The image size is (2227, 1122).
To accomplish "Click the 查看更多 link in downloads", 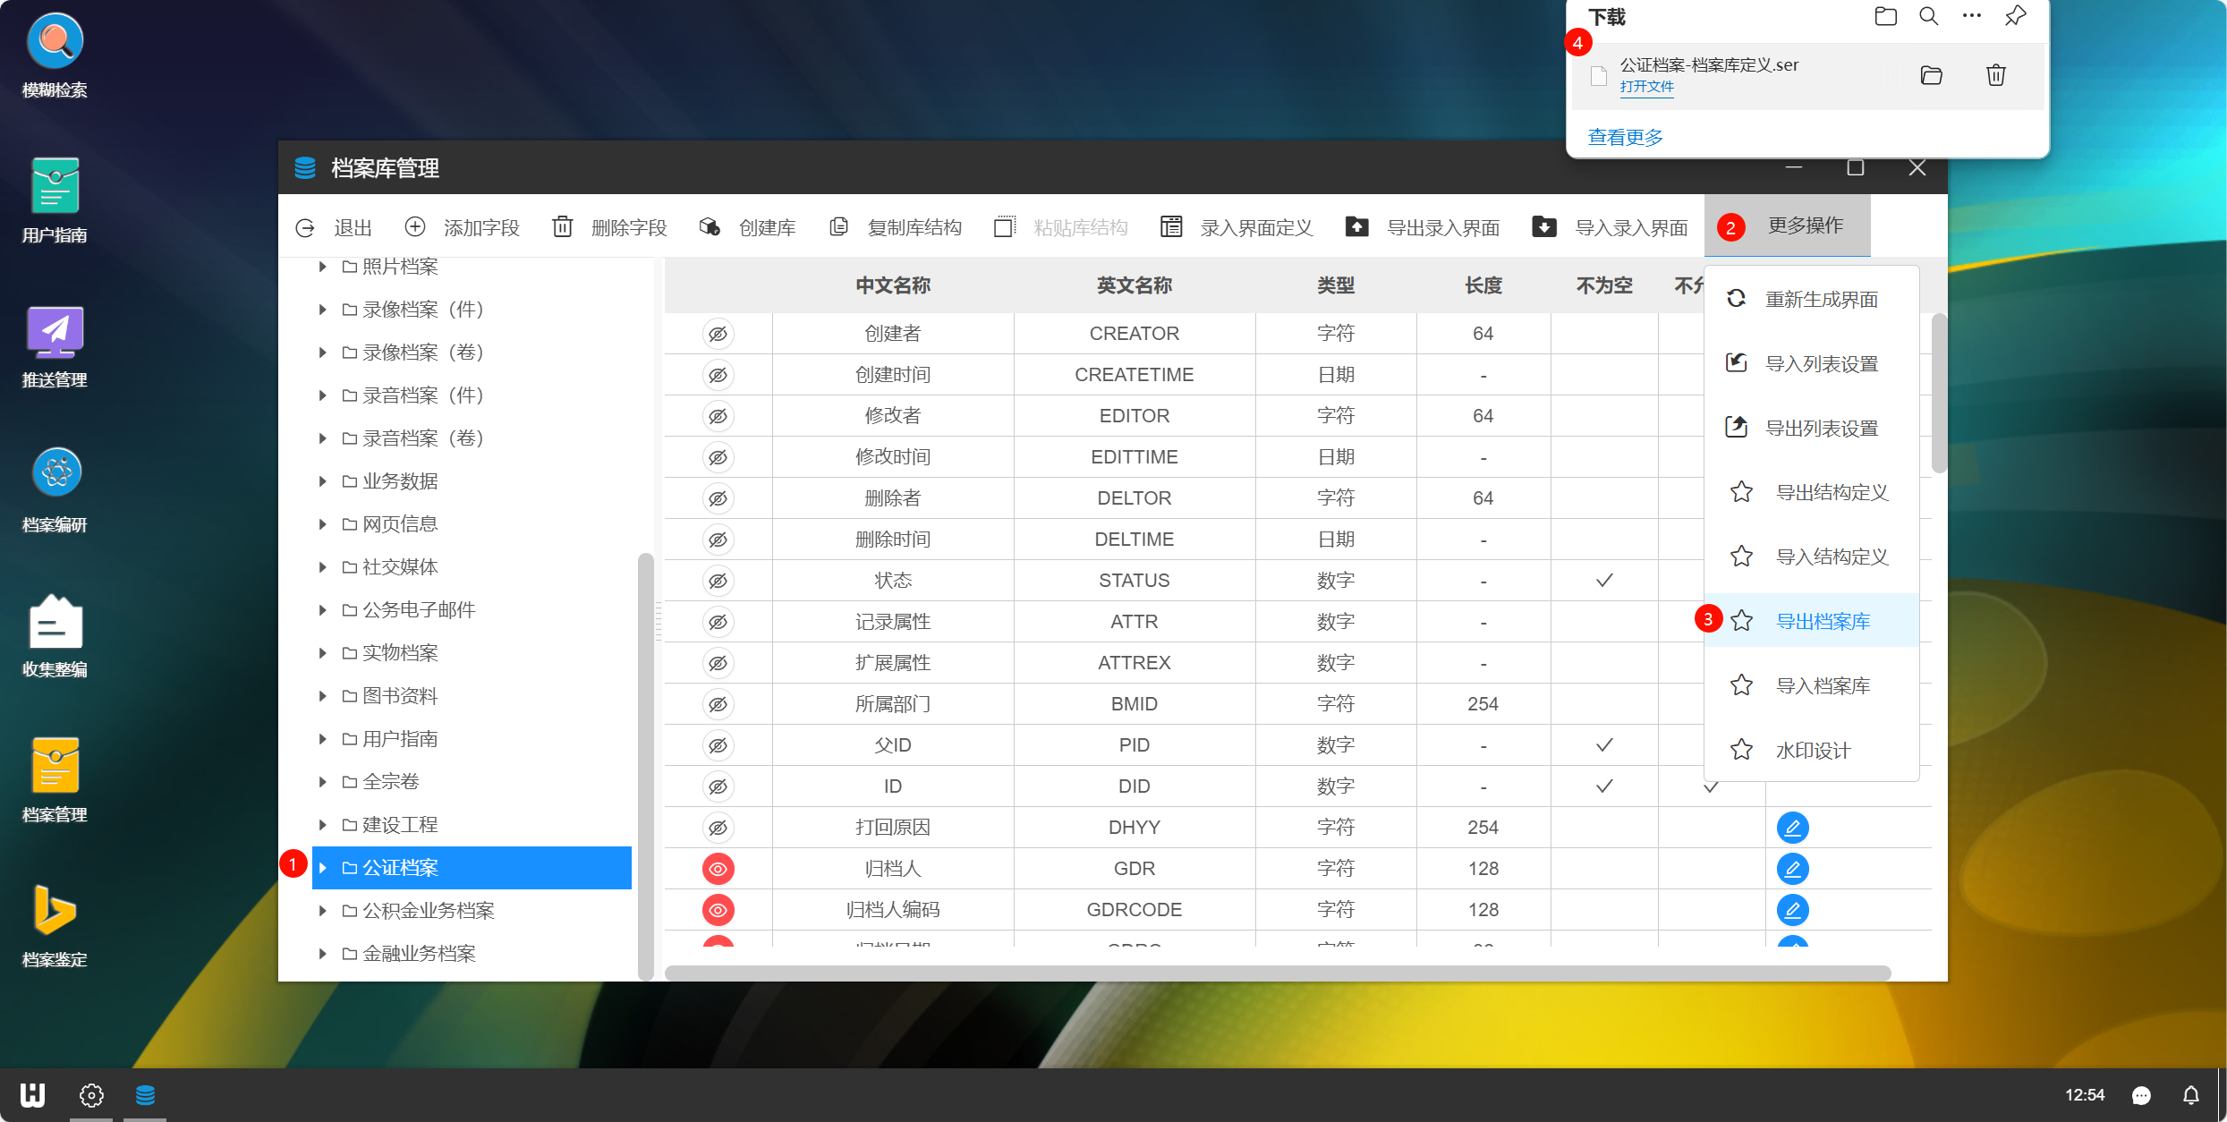I will tap(1625, 137).
